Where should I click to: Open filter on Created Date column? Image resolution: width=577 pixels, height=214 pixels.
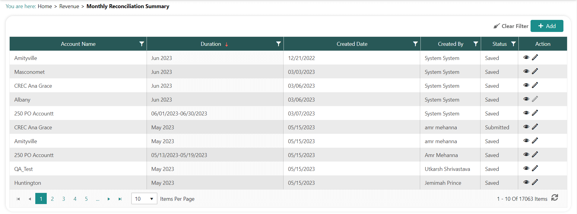click(415, 44)
